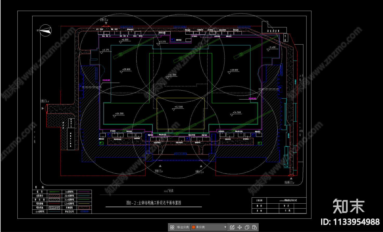Open the 未分类 category combo box
The height and width of the screenshot is (232, 383).
tap(209, 227)
